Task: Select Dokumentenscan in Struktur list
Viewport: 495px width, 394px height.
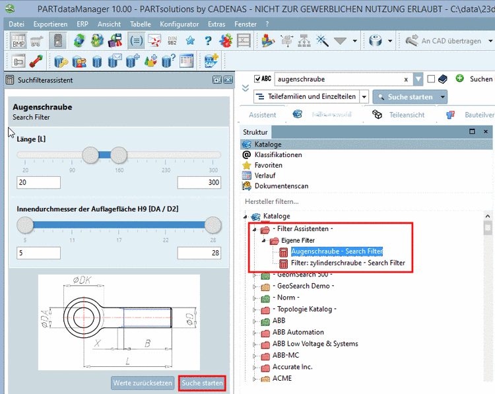Action: pos(281,186)
